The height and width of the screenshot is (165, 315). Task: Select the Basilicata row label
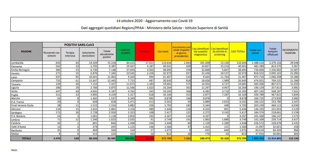pyautogui.click(x=17, y=130)
